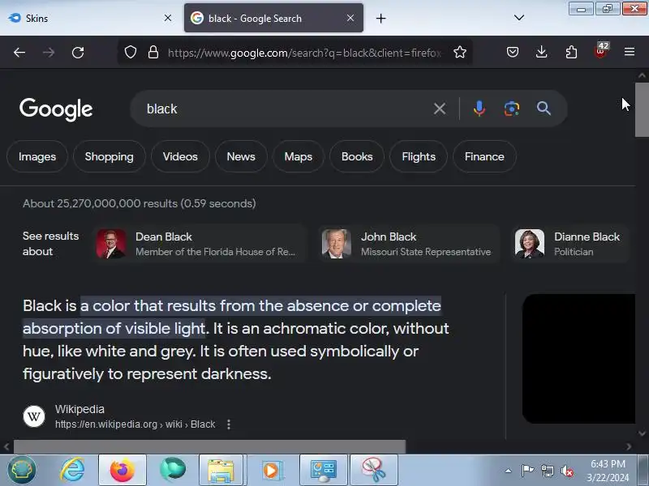649x486 pixels.
Task: Switch to the Skins tab
Action: (89, 18)
